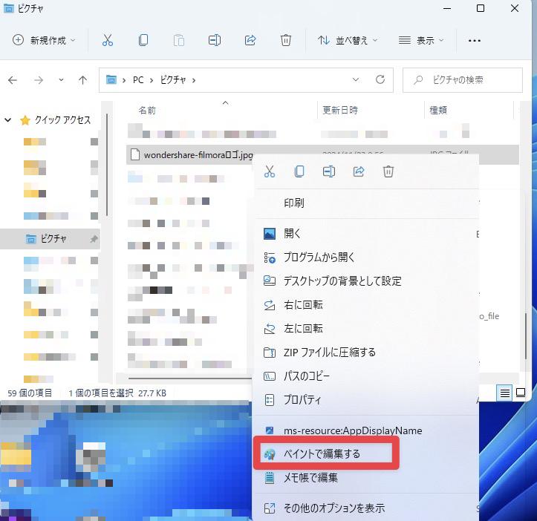Click the Copy icon in the Explorer toolbar
The width and height of the screenshot is (537, 521).
coord(143,40)
